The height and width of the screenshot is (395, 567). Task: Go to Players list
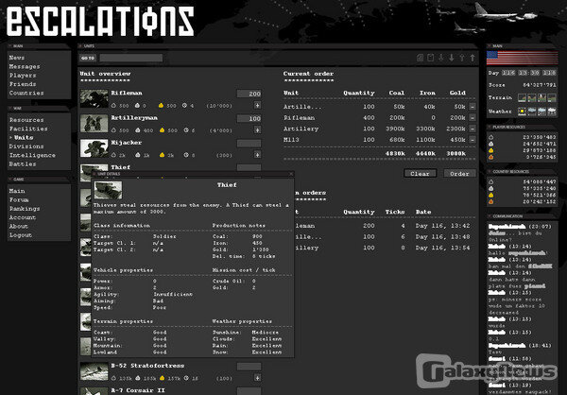23,76
